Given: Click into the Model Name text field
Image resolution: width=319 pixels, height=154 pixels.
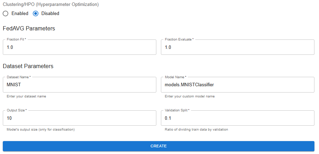Looking at the screenshot, I should pyautogui.click(x=238, y=85).
